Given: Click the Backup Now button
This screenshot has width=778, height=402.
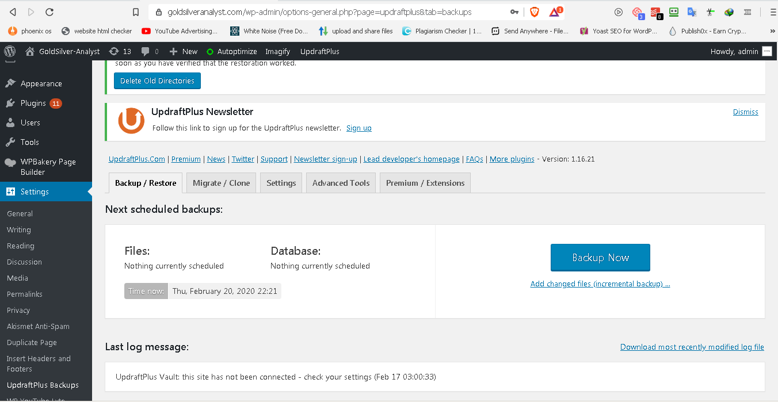Looking at the screenshot, I should click(600, 258).
